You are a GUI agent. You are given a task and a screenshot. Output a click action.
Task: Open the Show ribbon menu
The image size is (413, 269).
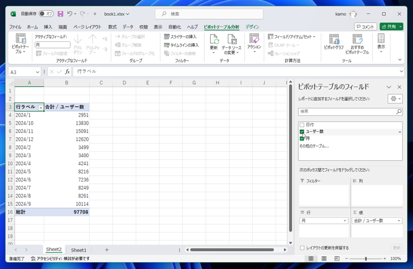[381, 44]
